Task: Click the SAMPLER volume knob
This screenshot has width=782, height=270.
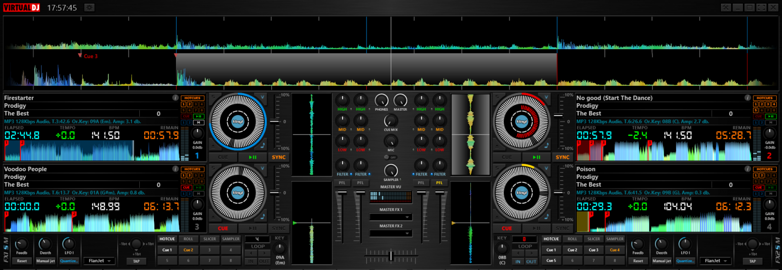Action: coord(391,171)
